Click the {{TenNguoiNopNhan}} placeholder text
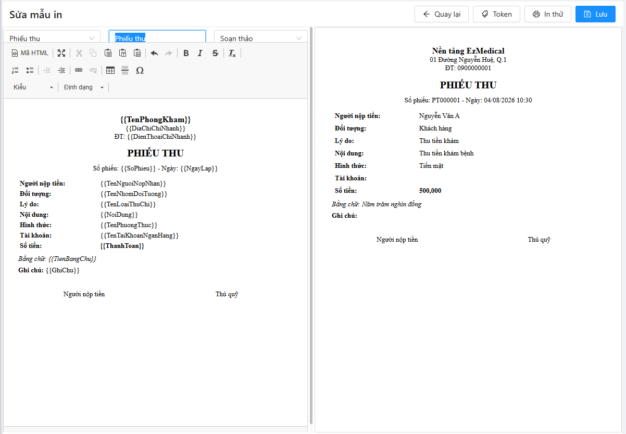The image size is (626, 434). click(x=133, y=183)
